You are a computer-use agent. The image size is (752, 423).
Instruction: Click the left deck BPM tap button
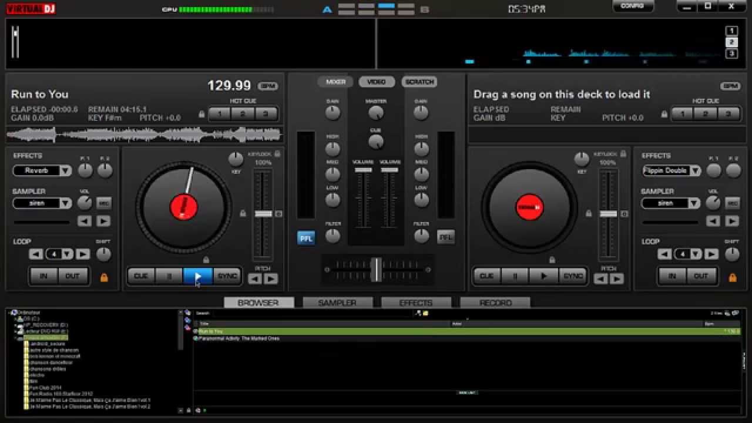tap(268, 86)
